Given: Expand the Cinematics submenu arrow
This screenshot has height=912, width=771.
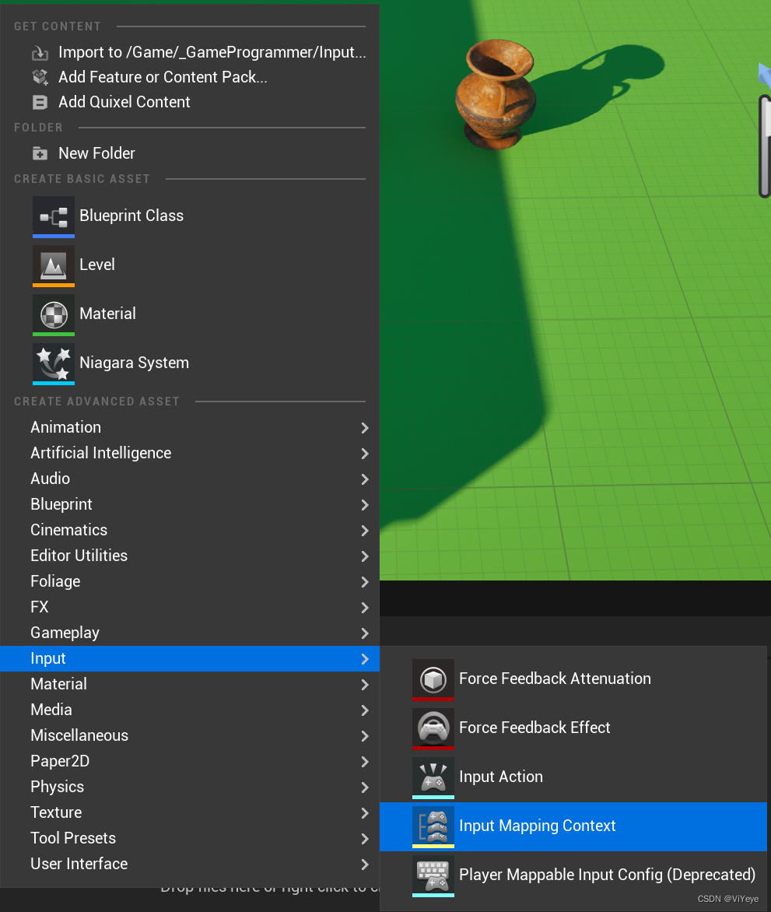Looking at the screenshot, I should tap(365, 531).
